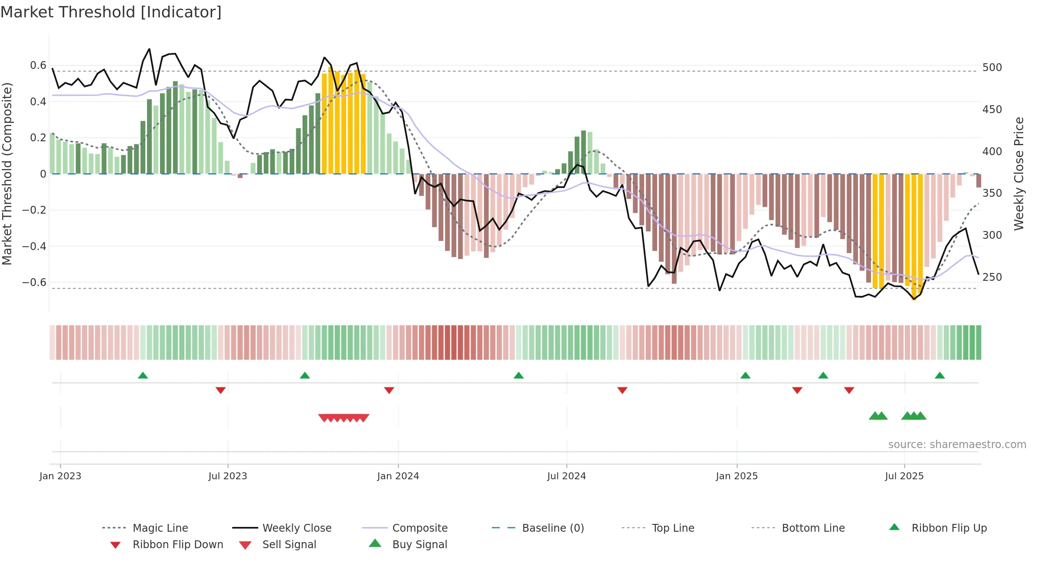Click the 250 tick on right price axis

click(x=992, y=277)
